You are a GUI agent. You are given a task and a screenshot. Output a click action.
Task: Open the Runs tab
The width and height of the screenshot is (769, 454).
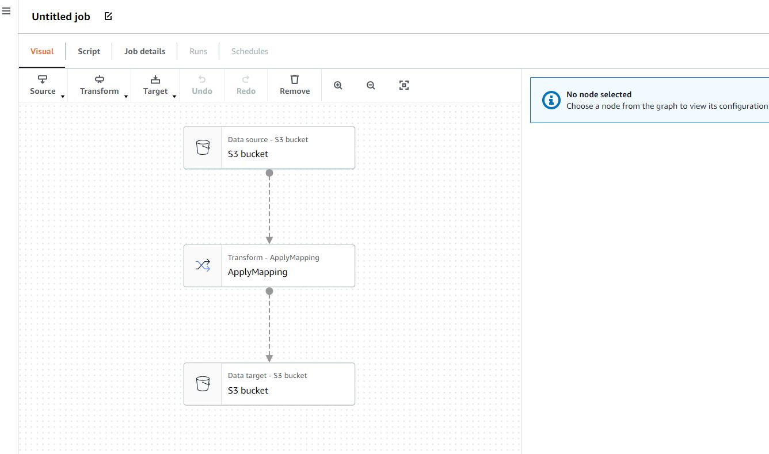(x=199, y=51)
